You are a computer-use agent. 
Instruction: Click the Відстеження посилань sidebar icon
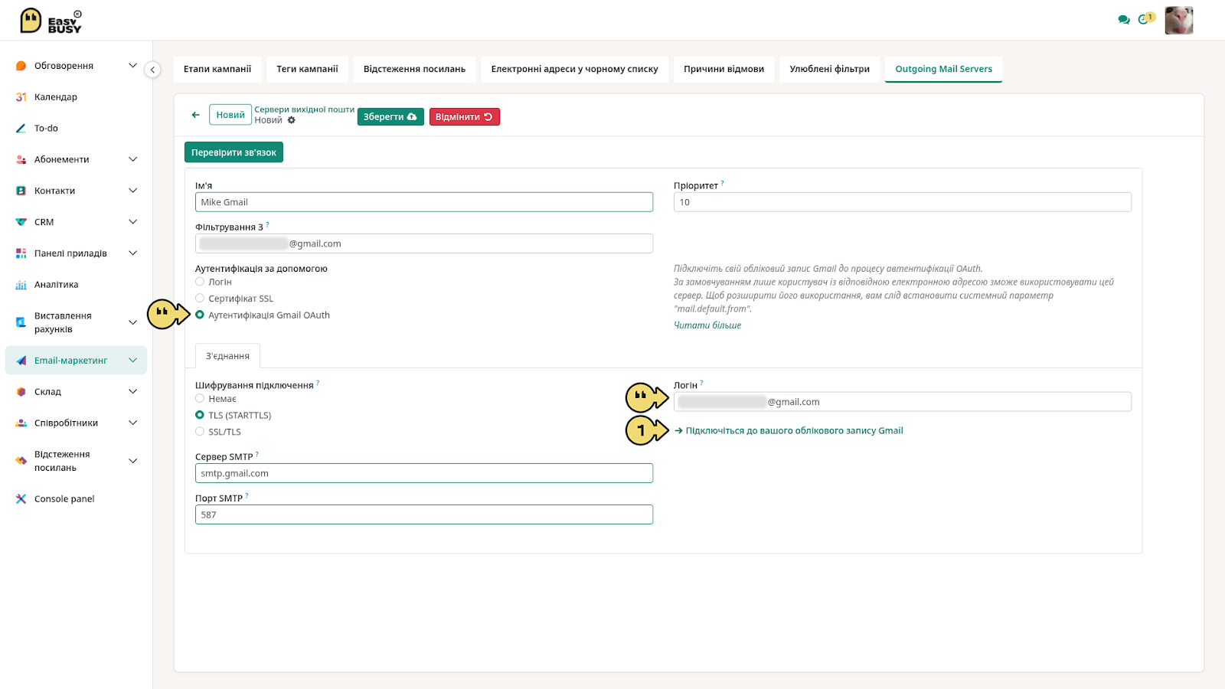(x=21, y=461)
